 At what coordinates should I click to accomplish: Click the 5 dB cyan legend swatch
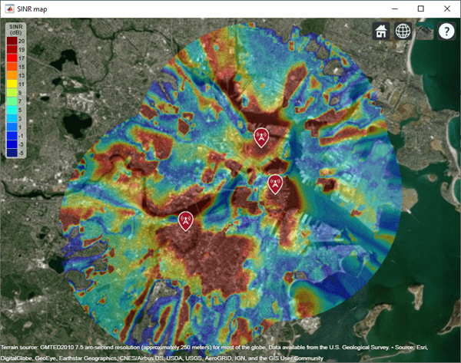pos(12,110)
